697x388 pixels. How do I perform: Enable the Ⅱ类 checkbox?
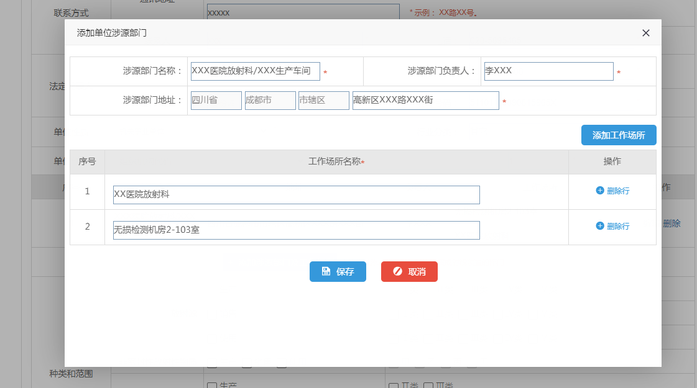pyautogui.click(x=393, y=386)
